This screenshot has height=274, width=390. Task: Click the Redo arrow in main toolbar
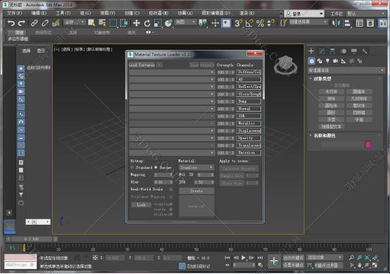click(22, 23)
